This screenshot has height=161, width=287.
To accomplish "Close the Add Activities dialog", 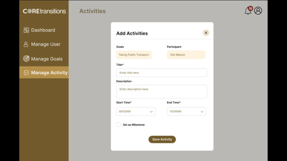I will pos(206,33).
